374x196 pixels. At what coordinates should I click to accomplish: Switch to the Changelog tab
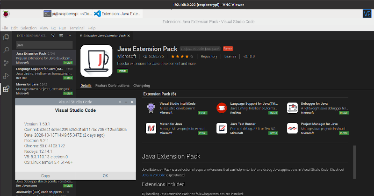(142, 86)
